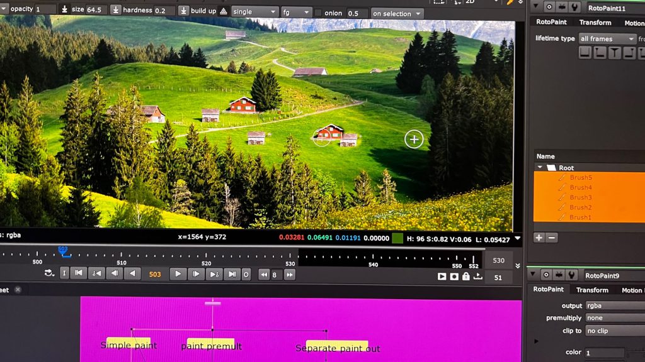Go to previous keyframe
The height and width of the screenshot is (362, 645).
click(x=96, y=273)
